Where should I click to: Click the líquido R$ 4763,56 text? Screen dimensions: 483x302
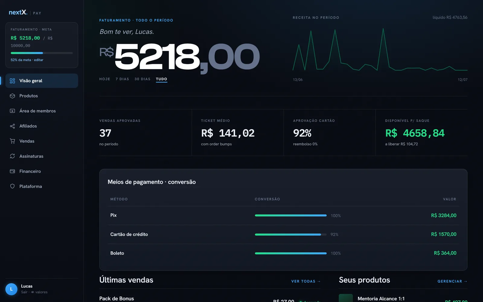coord(450,18)
